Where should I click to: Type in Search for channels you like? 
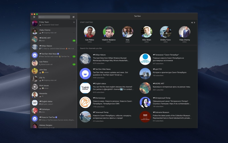(114, 48)
